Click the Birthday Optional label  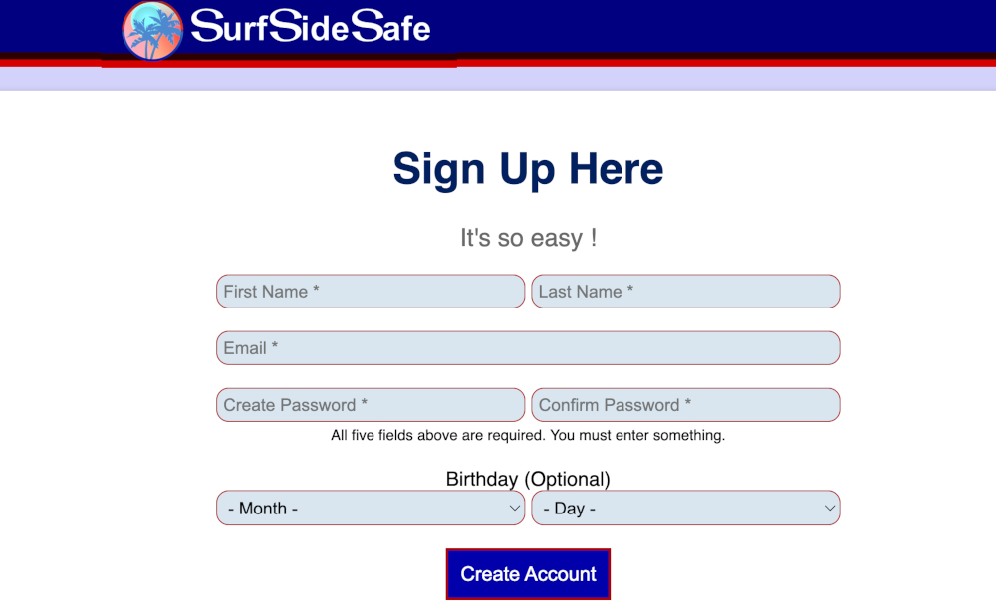(x=528, y=479)
